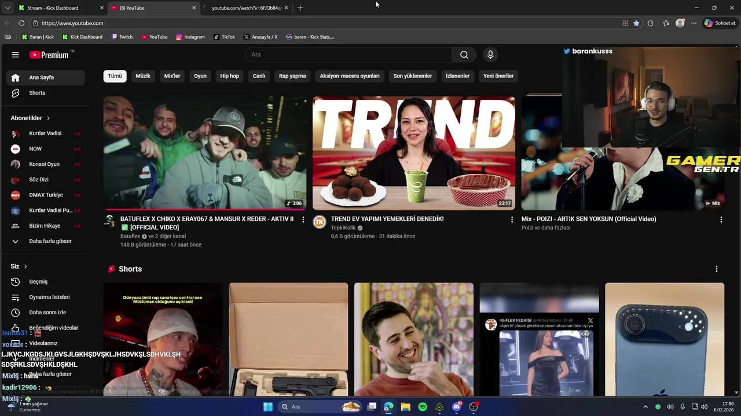Expand the Siz section chevron
The image size is (741, 416).
pos(25,266)
